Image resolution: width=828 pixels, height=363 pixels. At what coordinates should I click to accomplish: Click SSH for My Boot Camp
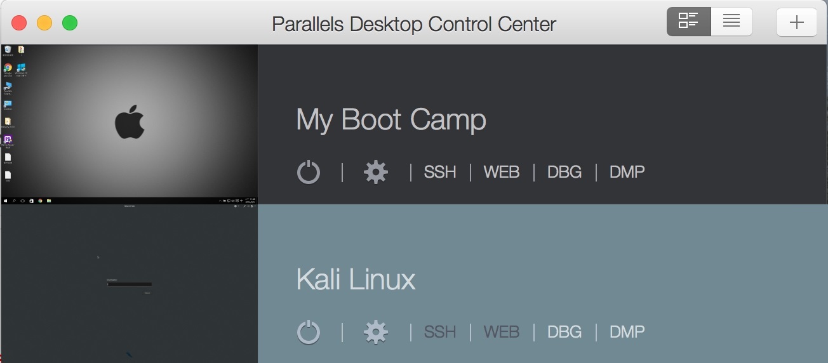click(x=440, y=172)
